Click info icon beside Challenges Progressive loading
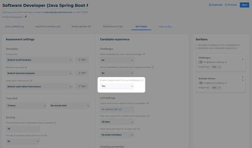 tap(226, 62)
